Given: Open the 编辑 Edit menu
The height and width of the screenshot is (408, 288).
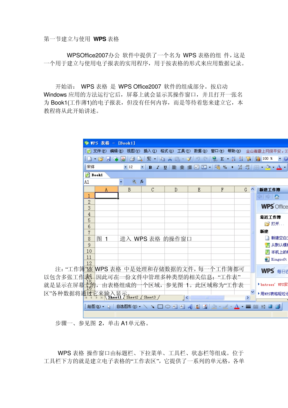Looking at the screenshot, I should point(116,151).
